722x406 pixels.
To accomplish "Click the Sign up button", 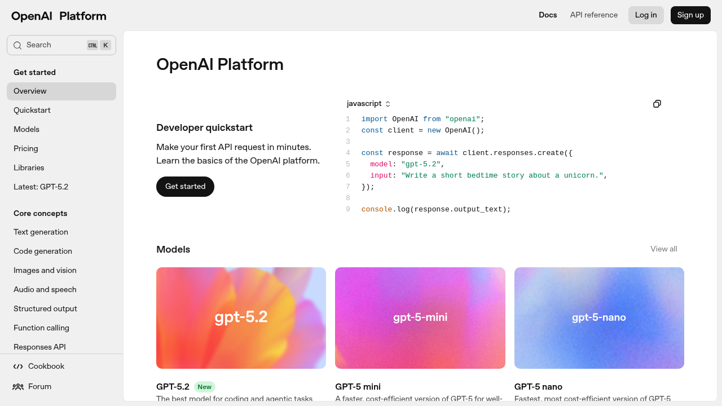I will pos(690,15).
